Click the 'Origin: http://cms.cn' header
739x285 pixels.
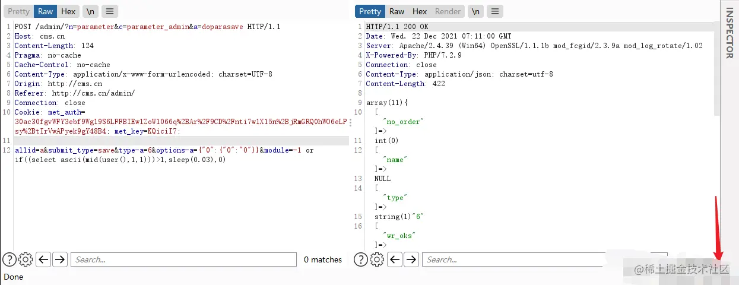coord(58,84)
